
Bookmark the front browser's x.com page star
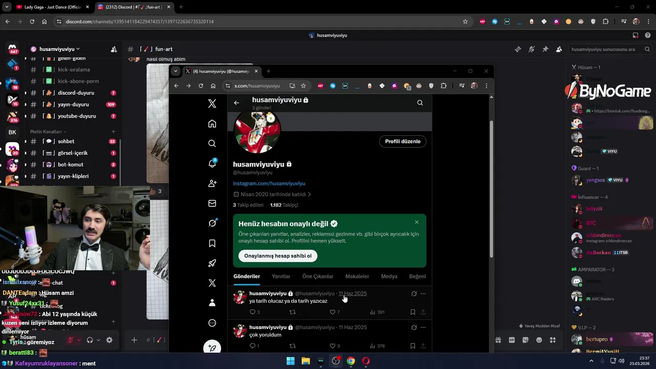point(303,86)
